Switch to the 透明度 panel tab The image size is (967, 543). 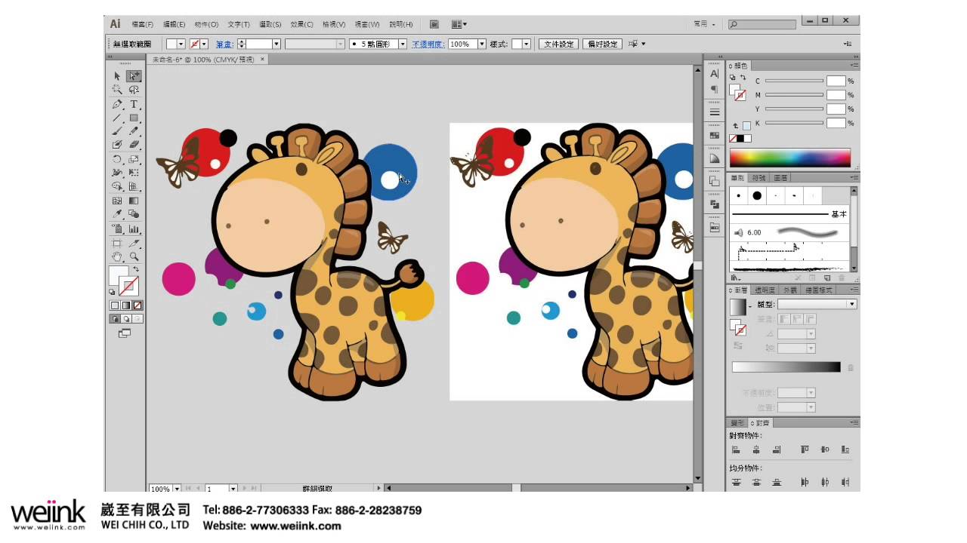point(766,290)
